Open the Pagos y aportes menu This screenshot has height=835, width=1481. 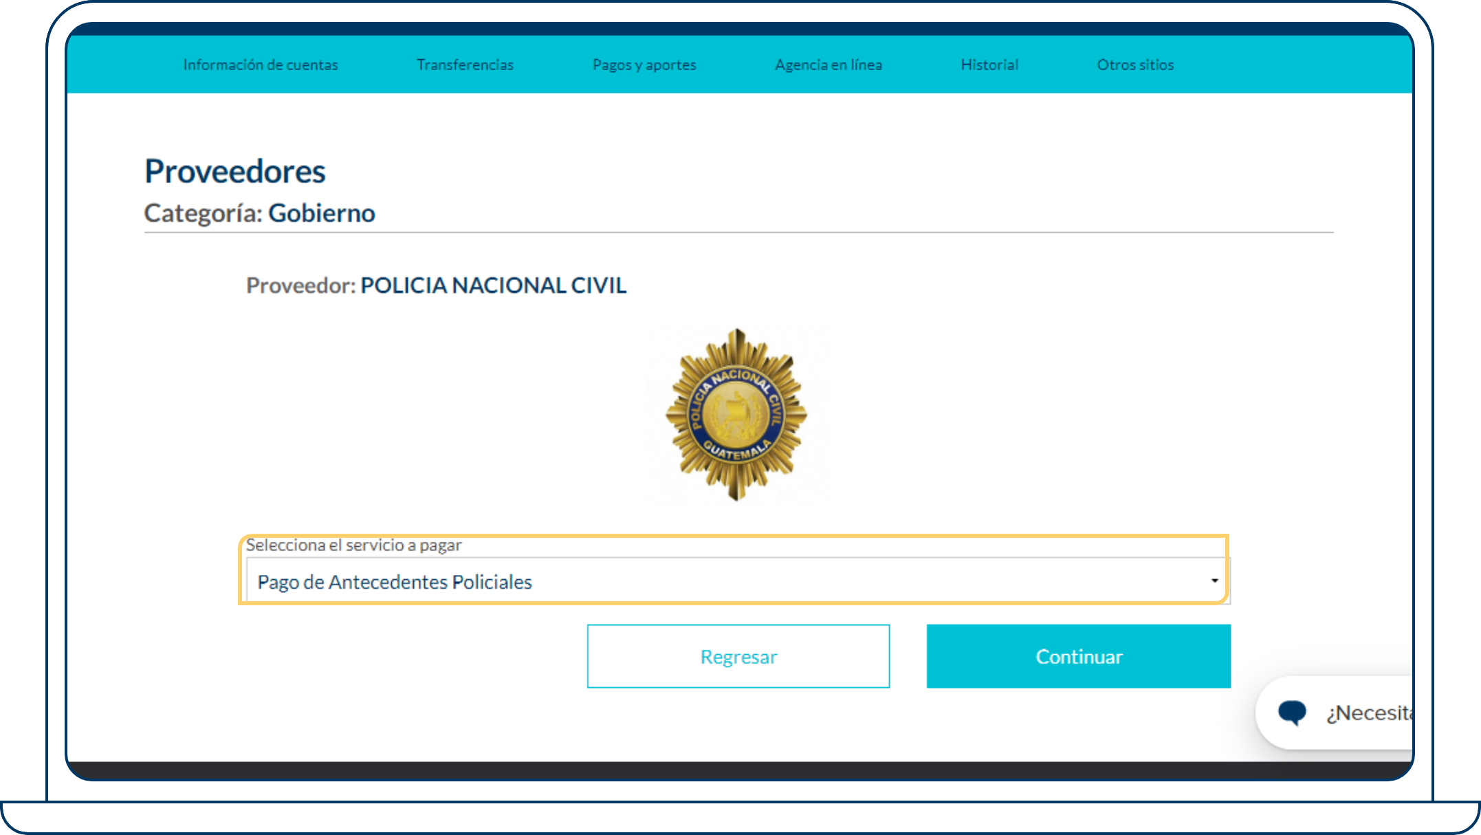point(644,65)
